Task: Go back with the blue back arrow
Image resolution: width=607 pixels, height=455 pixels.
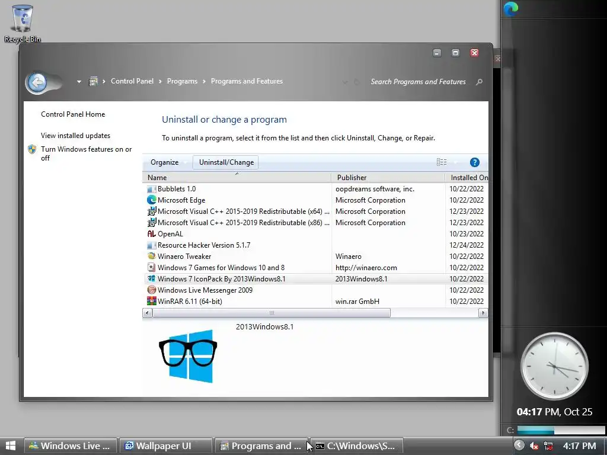Action: click(x=37, y=82)
